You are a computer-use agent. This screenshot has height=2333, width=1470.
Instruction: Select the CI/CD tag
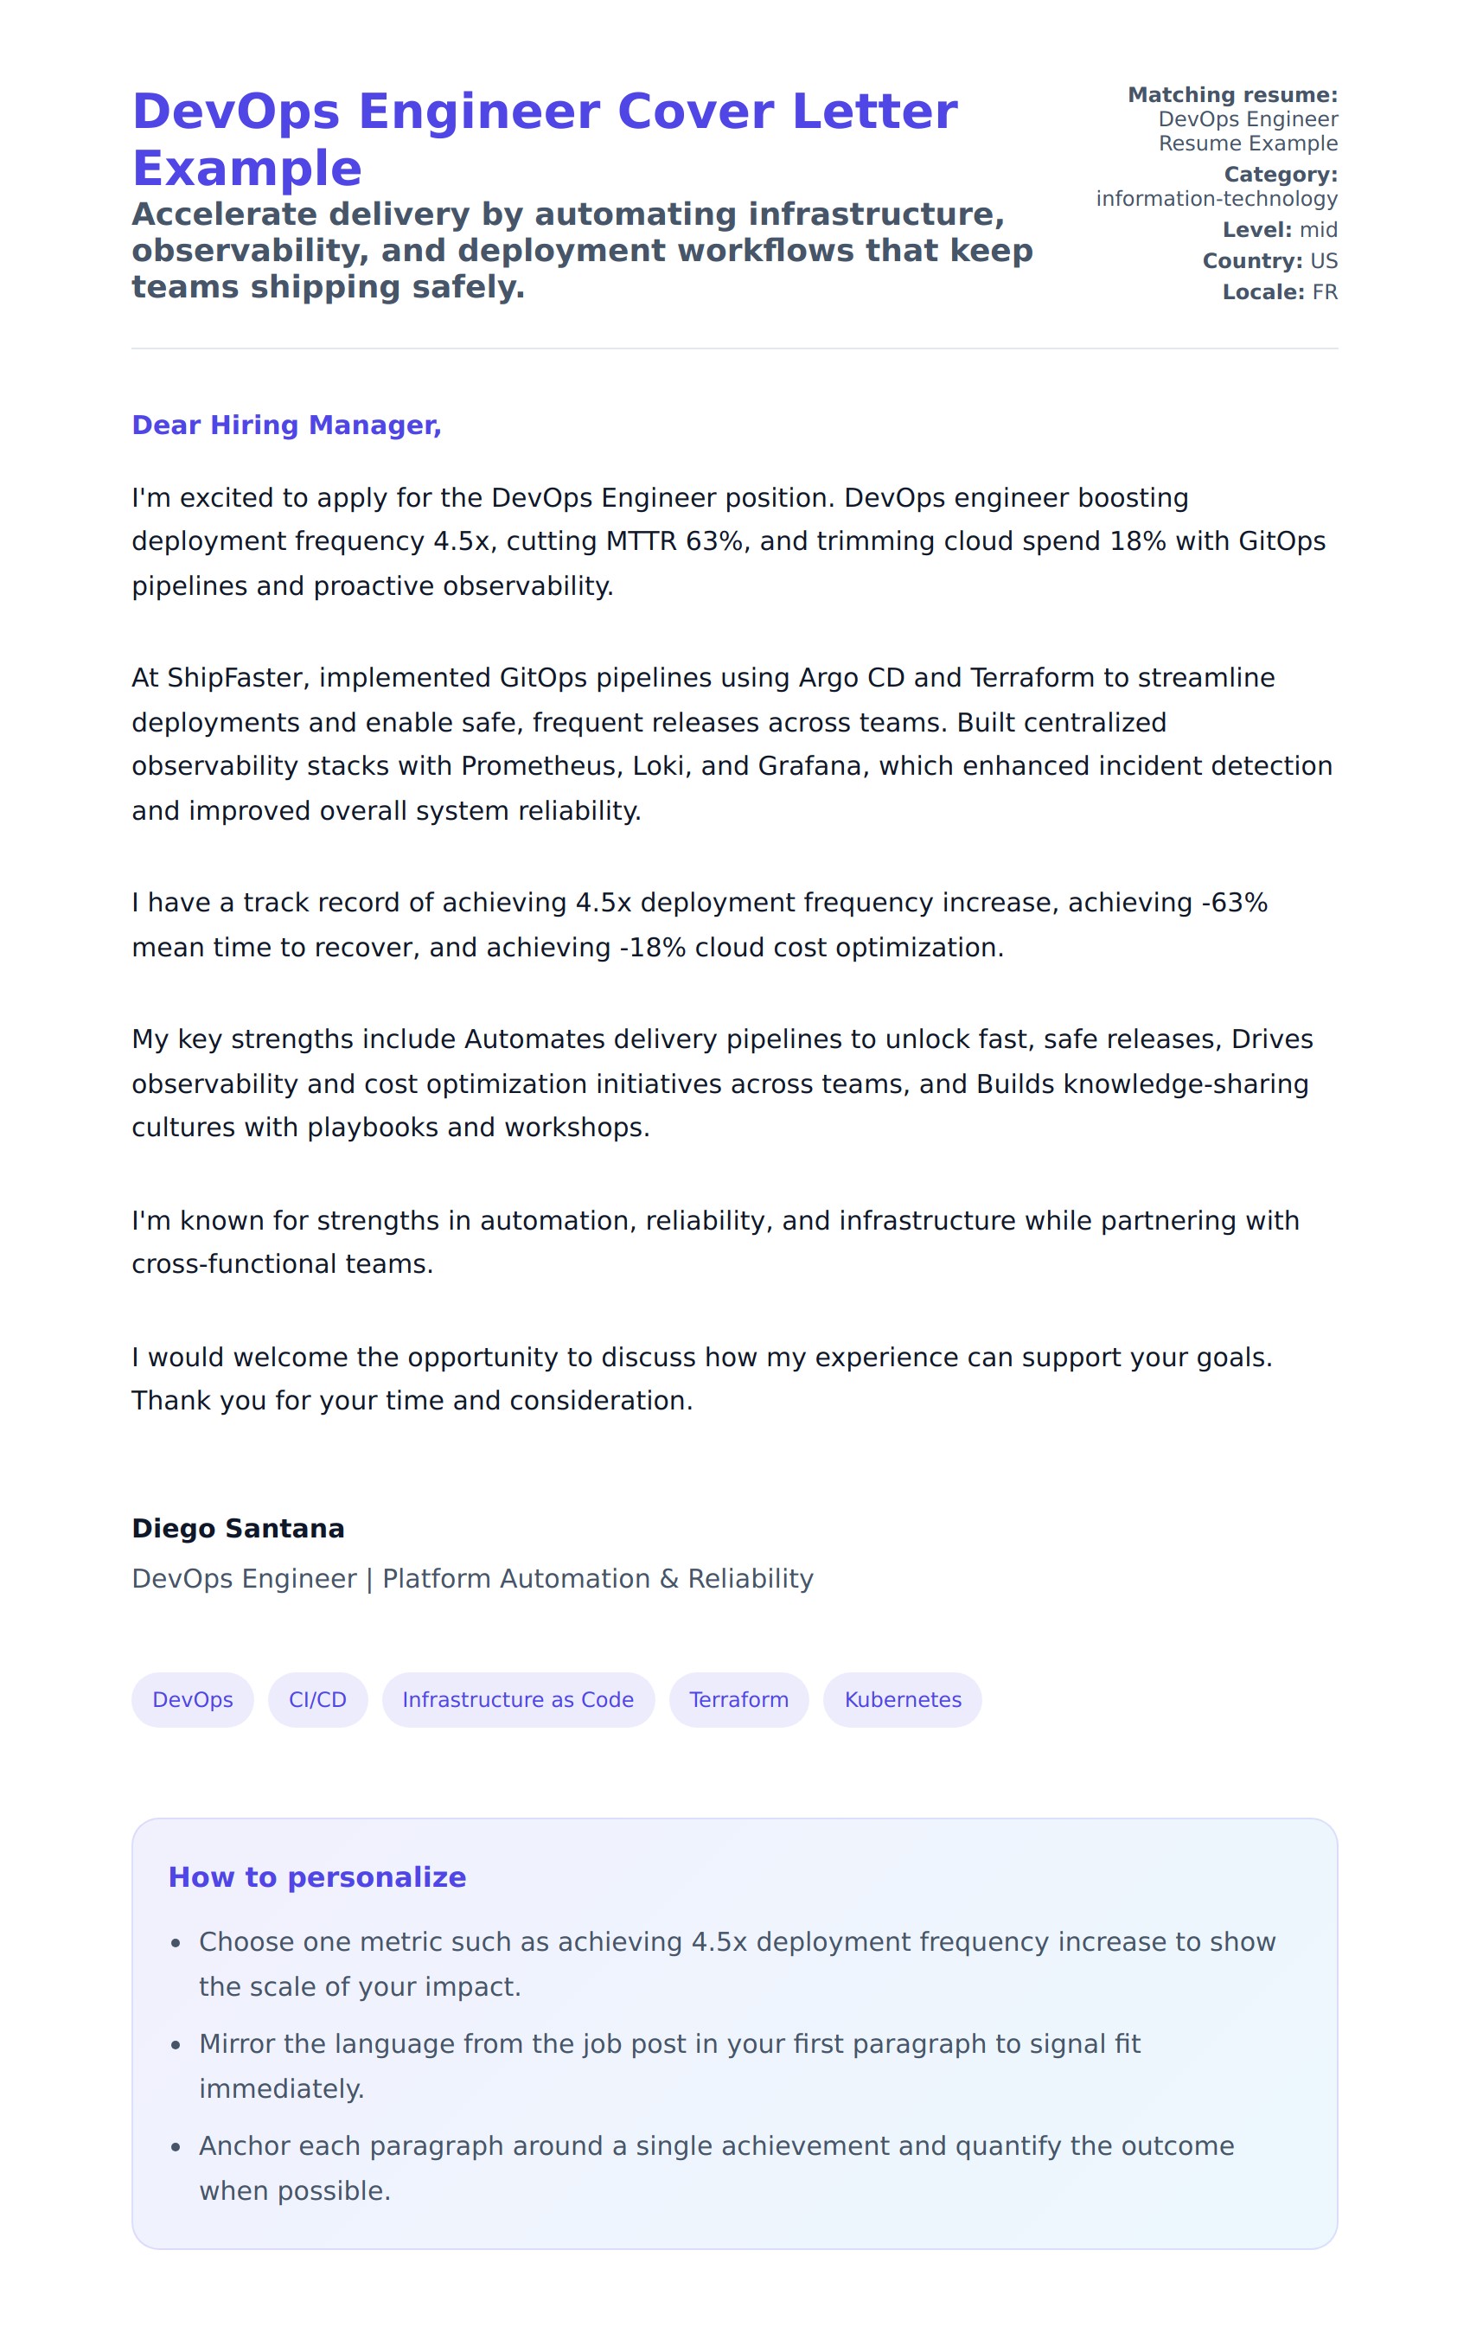[x=316, y=1699]
